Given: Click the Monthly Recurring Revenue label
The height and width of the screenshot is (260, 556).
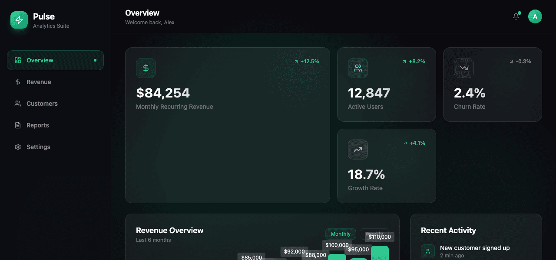Looking at the screenshot, I should (x=175, y=107).
